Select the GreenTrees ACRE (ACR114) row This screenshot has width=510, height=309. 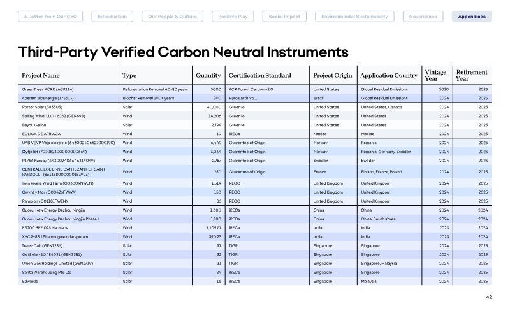(x=255, y=89)
